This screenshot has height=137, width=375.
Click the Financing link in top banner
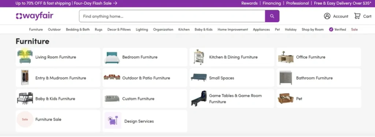pyautogui.click(x=272, y=3)
